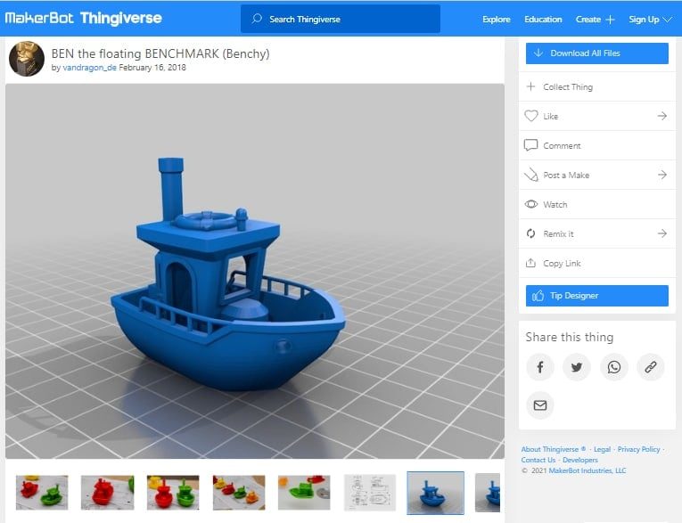Select the partially visible last blue thumbnail

pos(488,492)
